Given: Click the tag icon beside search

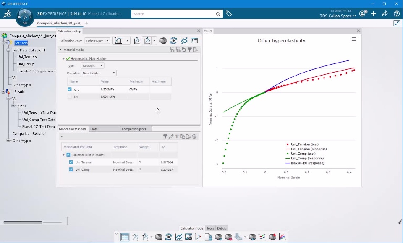Looking at the screenshot, I should click(x=228, y=13).
